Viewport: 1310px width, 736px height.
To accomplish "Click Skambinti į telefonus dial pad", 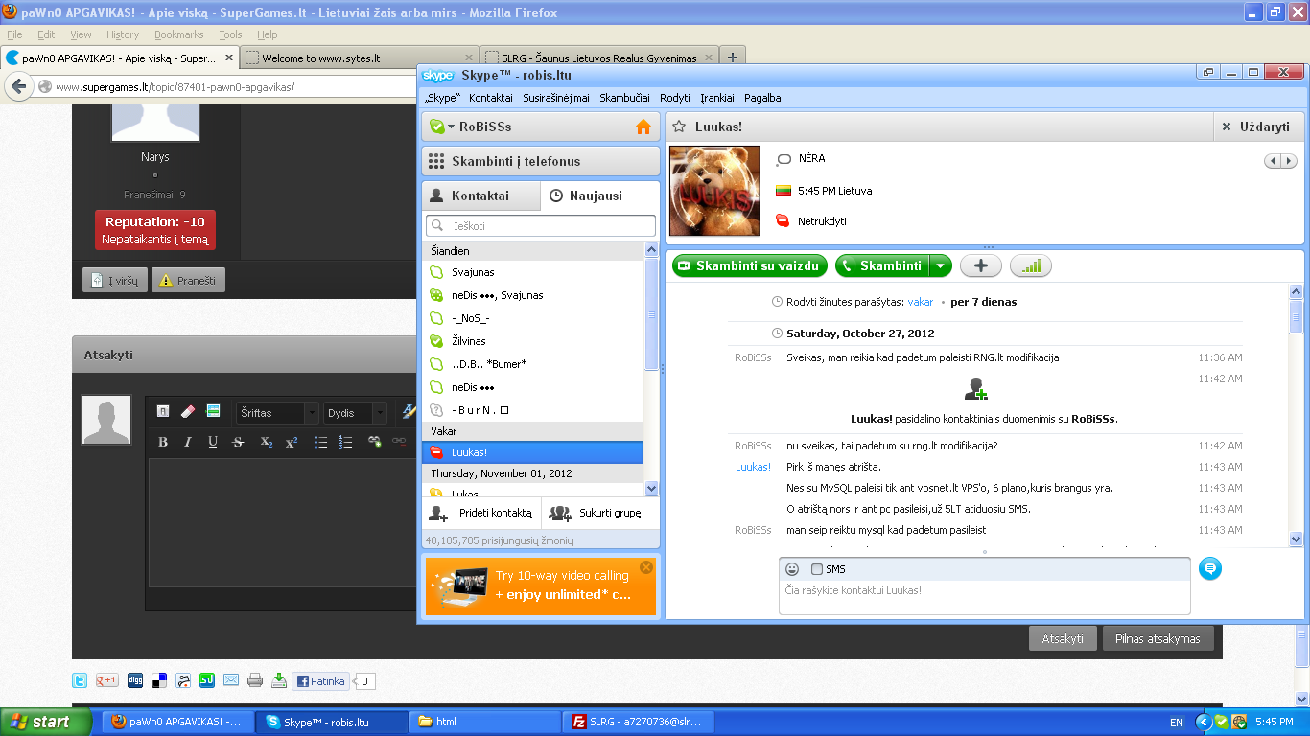I will (x=541, y=161).
